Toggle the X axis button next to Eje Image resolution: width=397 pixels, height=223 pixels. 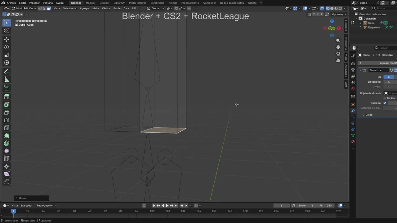389,77
